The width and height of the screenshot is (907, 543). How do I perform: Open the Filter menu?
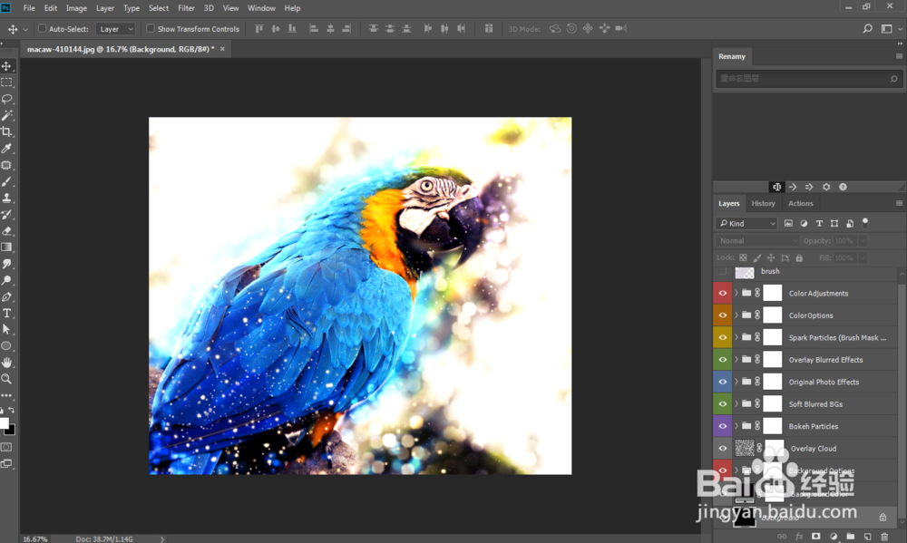186,8
